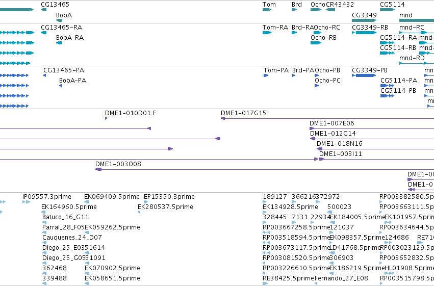Select EST RP003667258.5prime
Screen dimensions: 434x286
point(296,227)
